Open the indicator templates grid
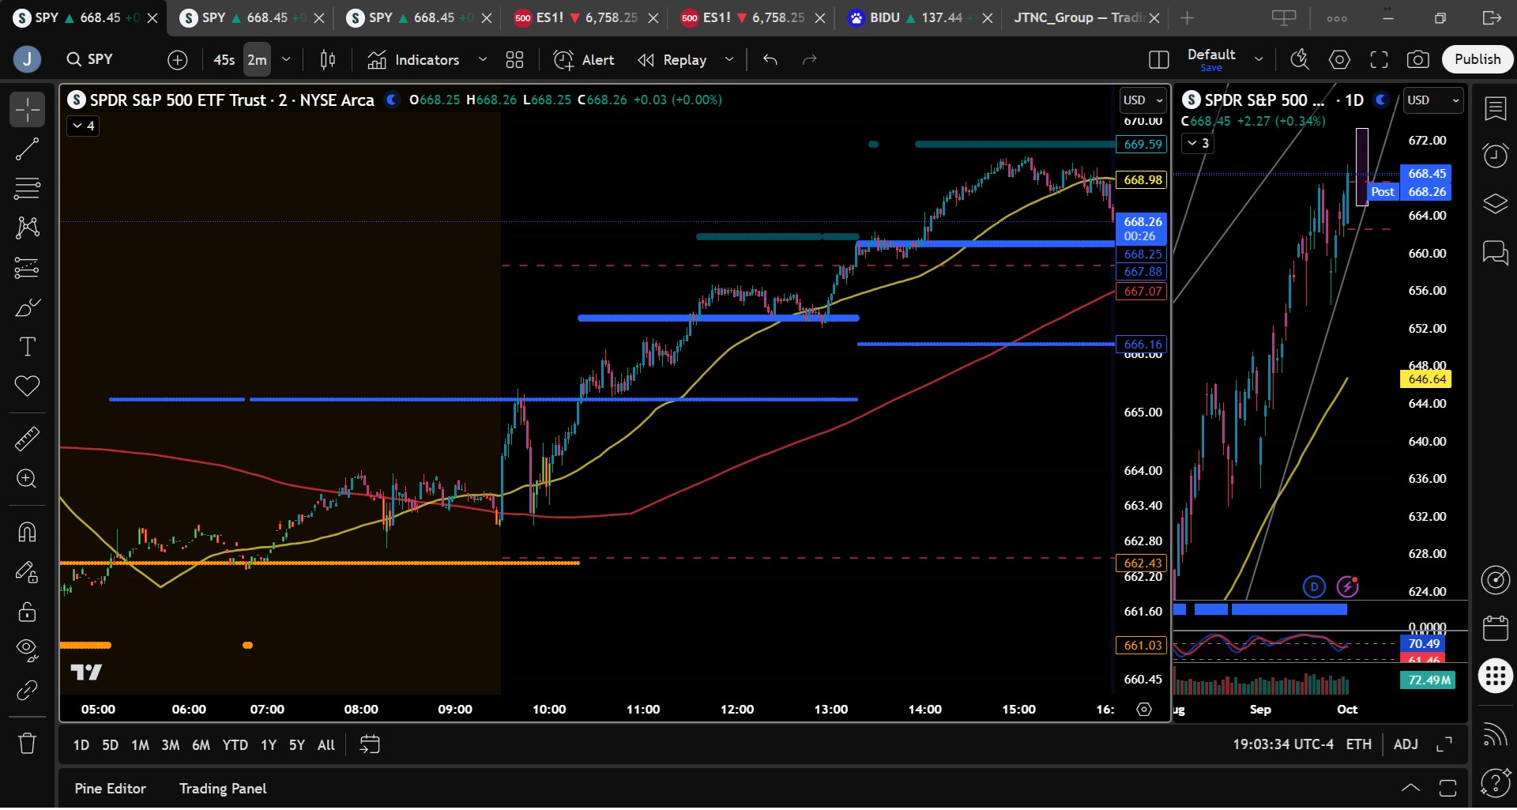 tap(514, 60)
